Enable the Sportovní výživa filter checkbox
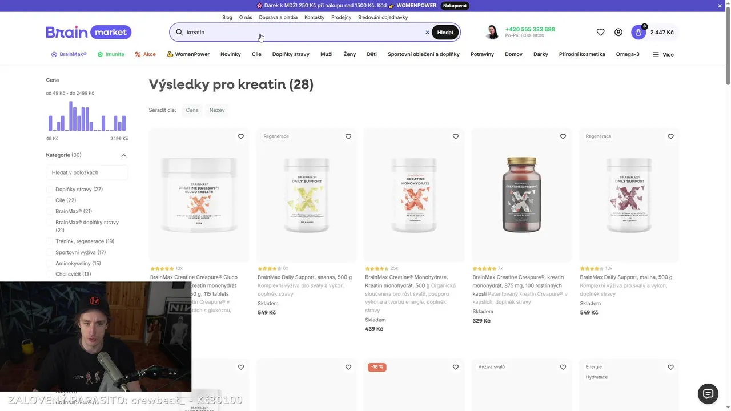The image size is (731, 411). pyautogui.click(x=50, y=252)
